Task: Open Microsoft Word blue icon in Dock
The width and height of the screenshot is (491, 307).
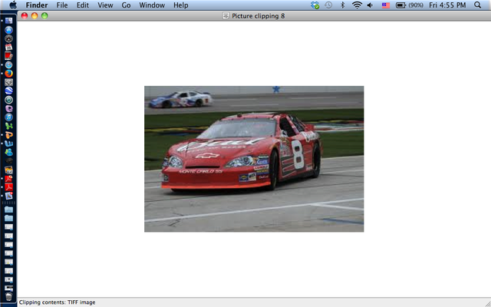Action: [x=8, y=144]
